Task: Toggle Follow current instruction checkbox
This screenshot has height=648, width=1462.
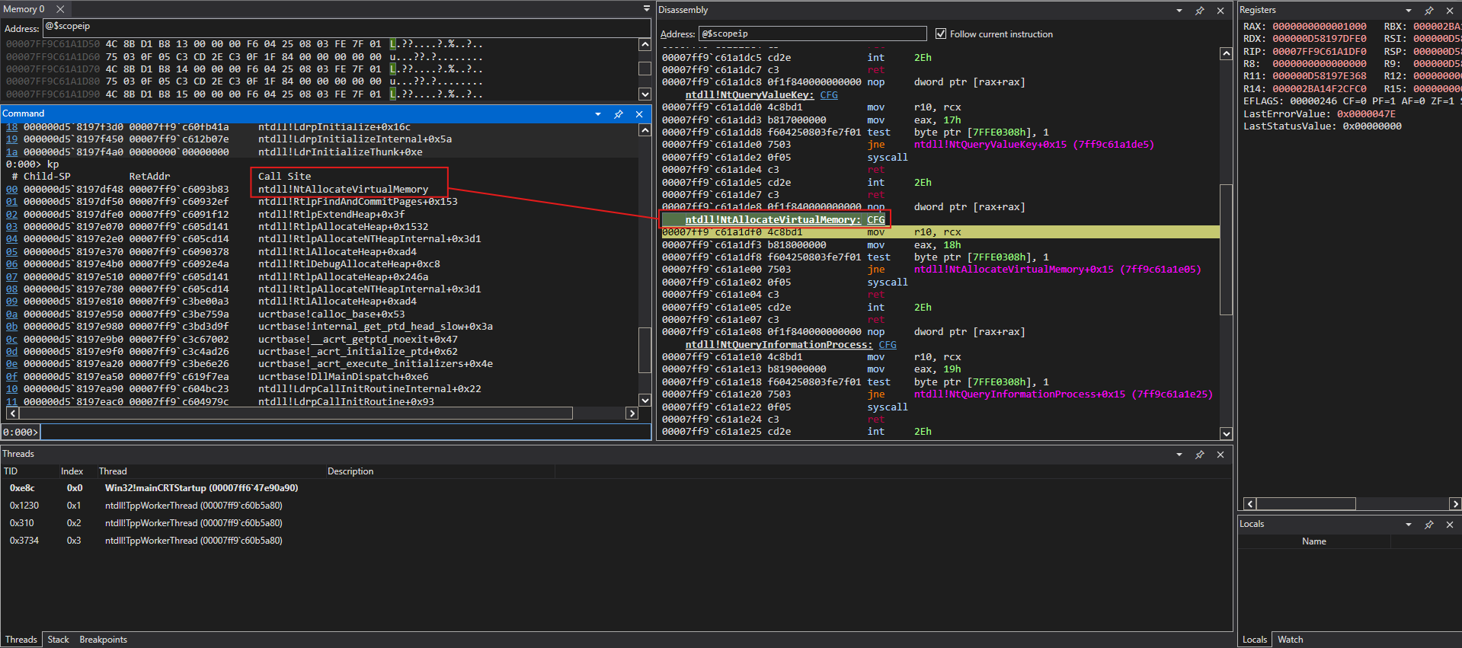Action: click(941, 34)
